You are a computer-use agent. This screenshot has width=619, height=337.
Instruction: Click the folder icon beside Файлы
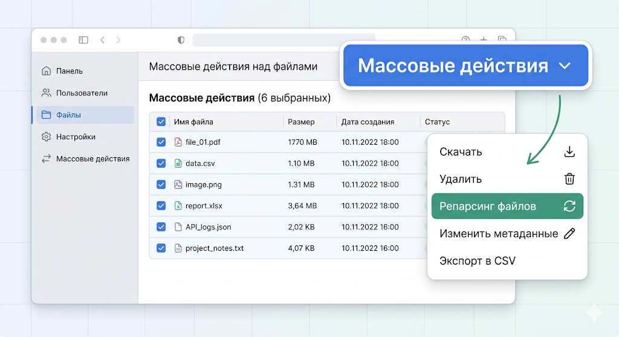point(46,115)
